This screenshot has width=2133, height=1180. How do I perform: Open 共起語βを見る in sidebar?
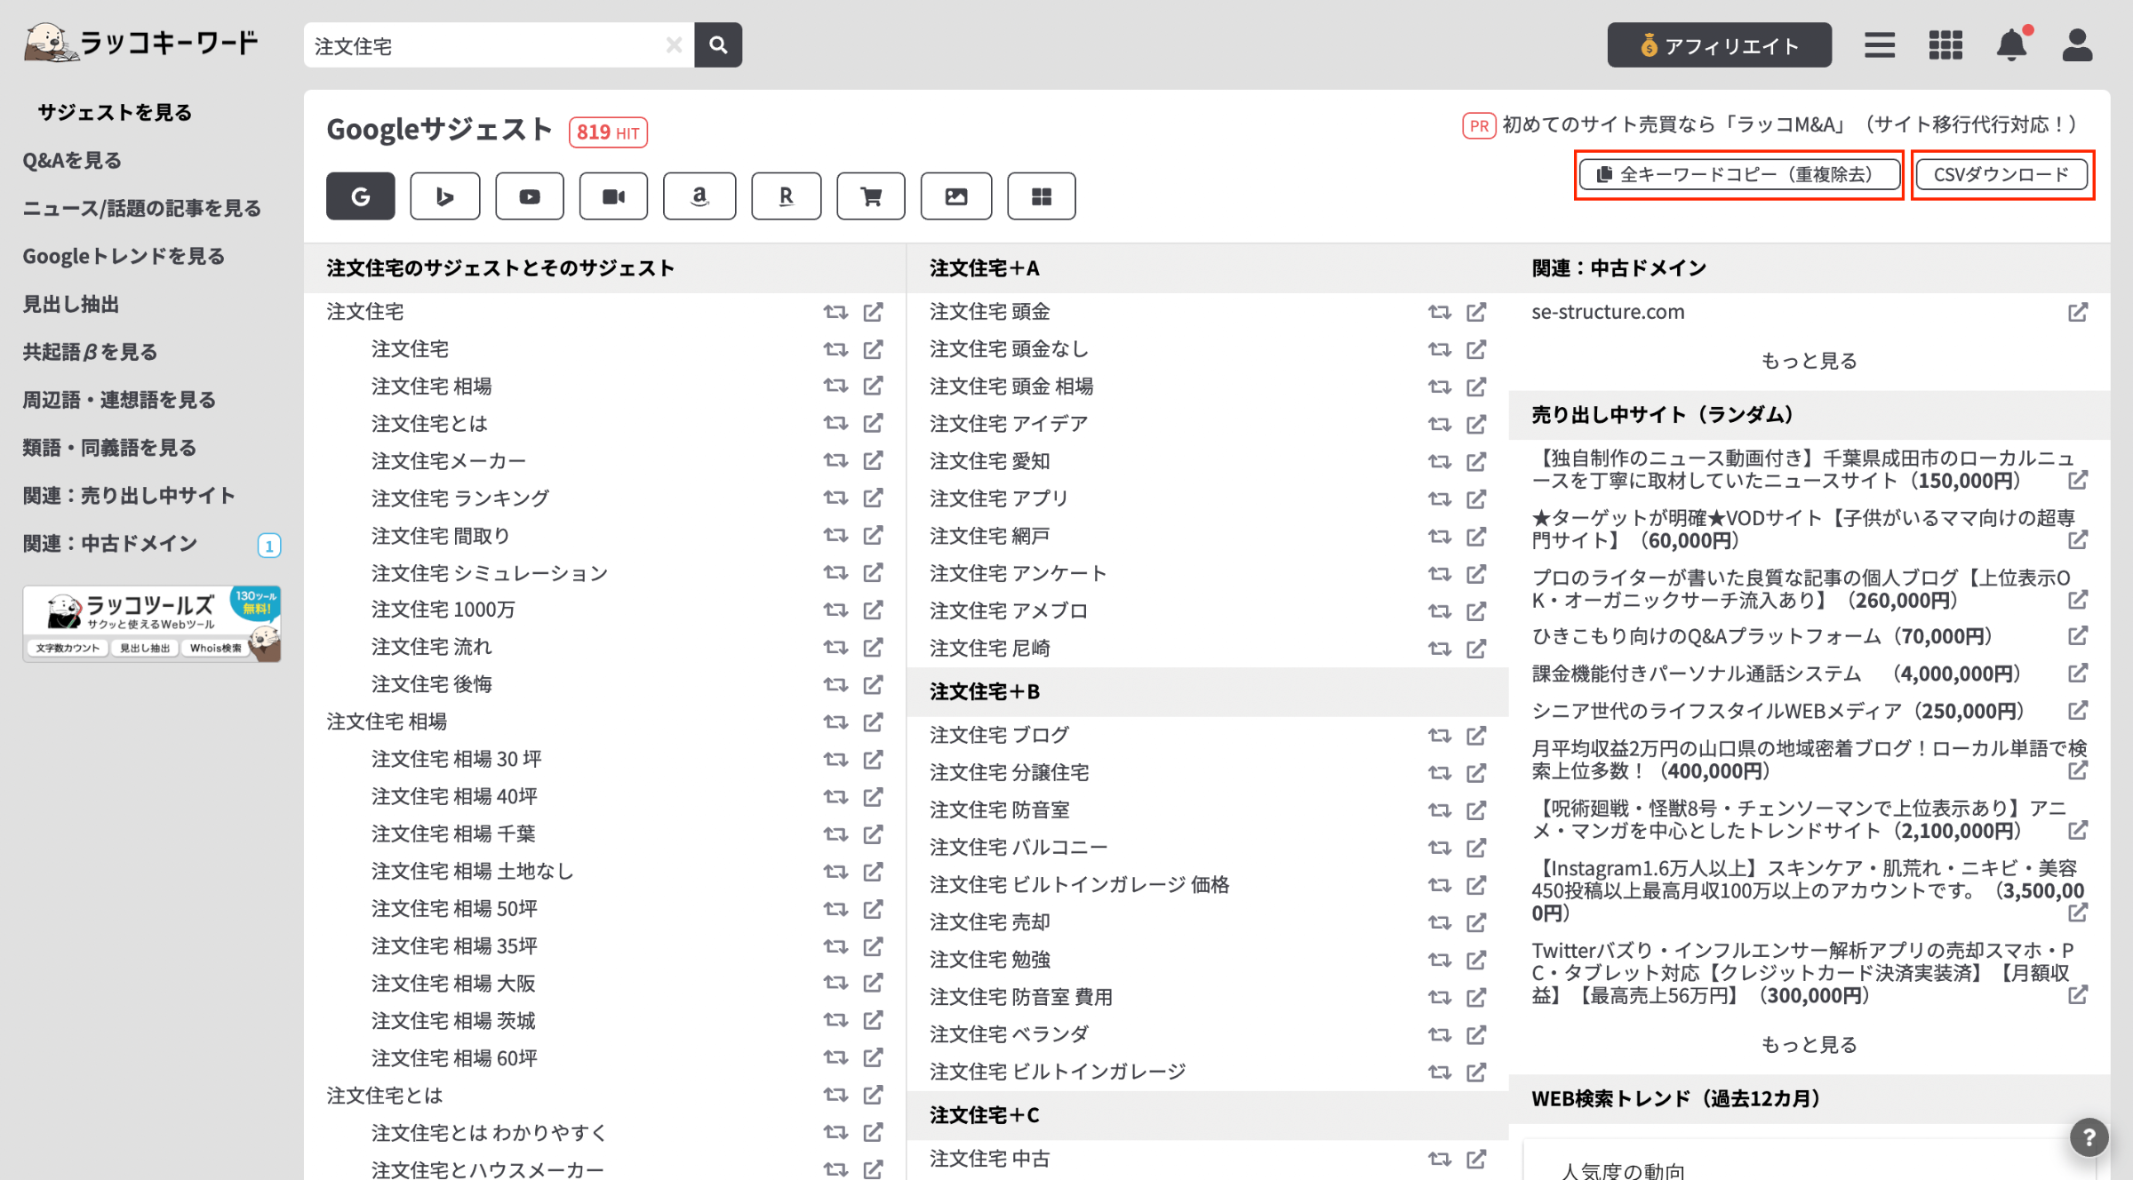click(x=90, y=352)
